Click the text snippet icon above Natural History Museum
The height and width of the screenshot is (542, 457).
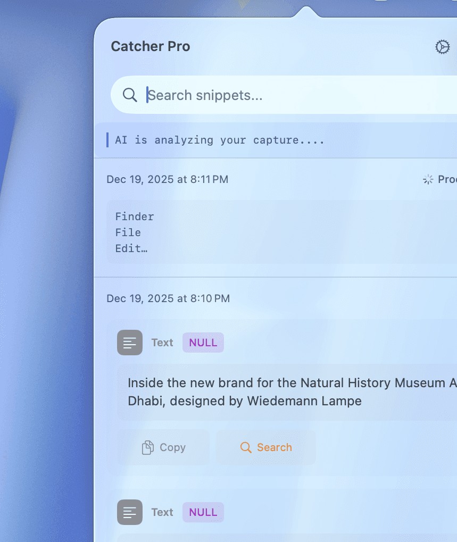click(130, 343)
